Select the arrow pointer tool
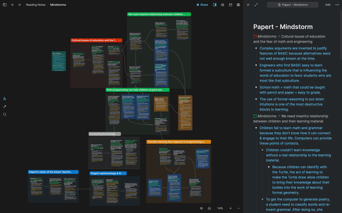This screenshot has width=342, height=213. 5,99
